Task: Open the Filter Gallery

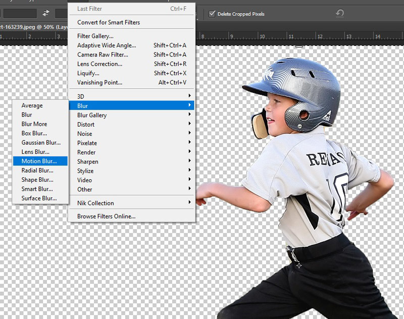Action: 95,36
